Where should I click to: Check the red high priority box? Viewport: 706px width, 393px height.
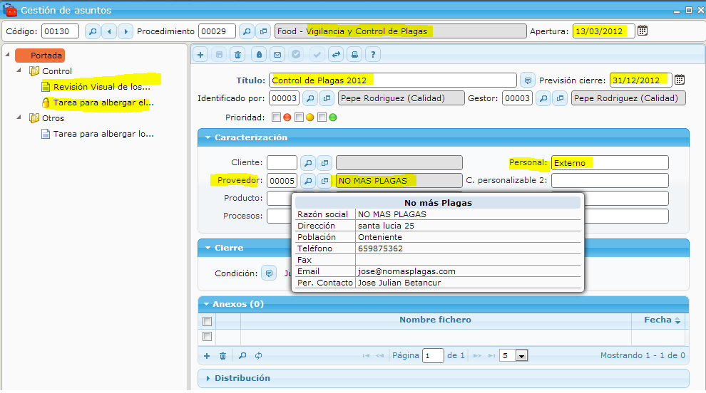pyautogui.click(x=276, y=117)
